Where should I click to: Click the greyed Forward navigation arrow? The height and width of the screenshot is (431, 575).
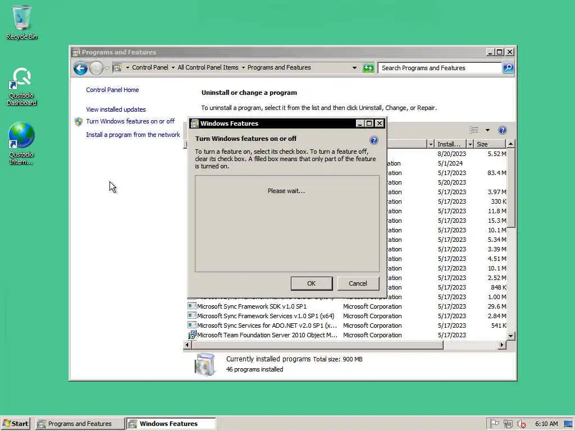96,68
